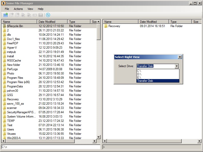Screen dimensions: 203x152
Task: Select the Test folder name
Action: tap(10, 125)
